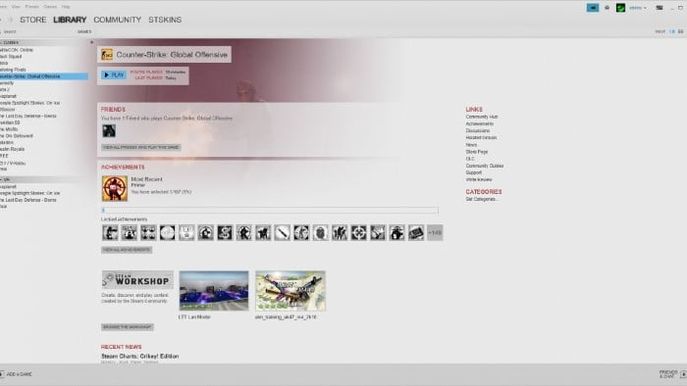Open Big Picture mode controller icon
Image resolution: width=687 pixels, height=386 pixels.
659,8
